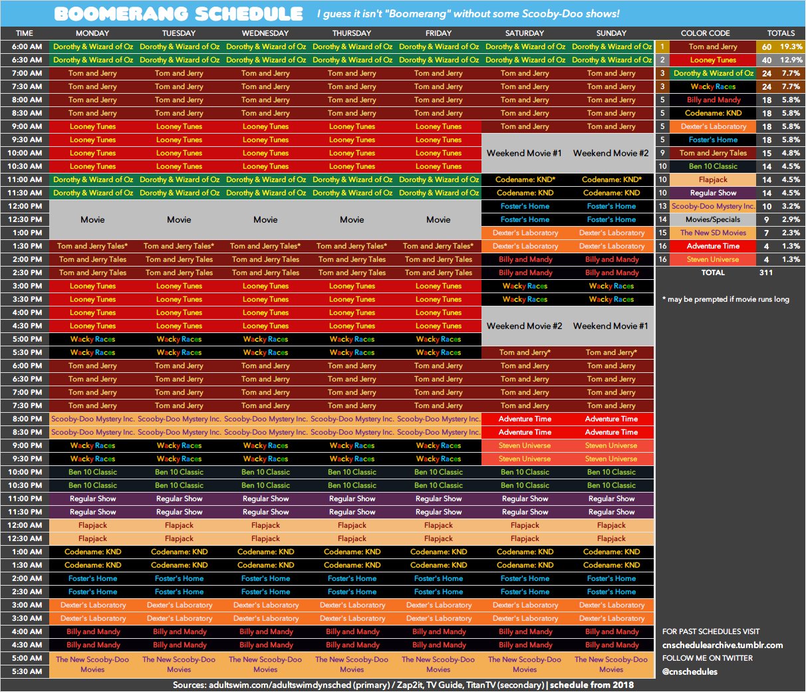This screenshot has height=692, width=806.
Task: Select Friday 5:00 PM Wacky Races cell
Action: [438, 339]
